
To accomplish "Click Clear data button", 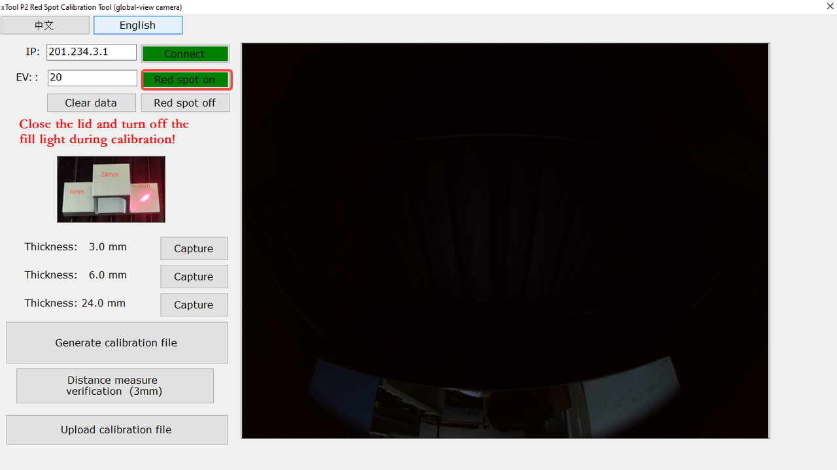I will click(91, 103).
